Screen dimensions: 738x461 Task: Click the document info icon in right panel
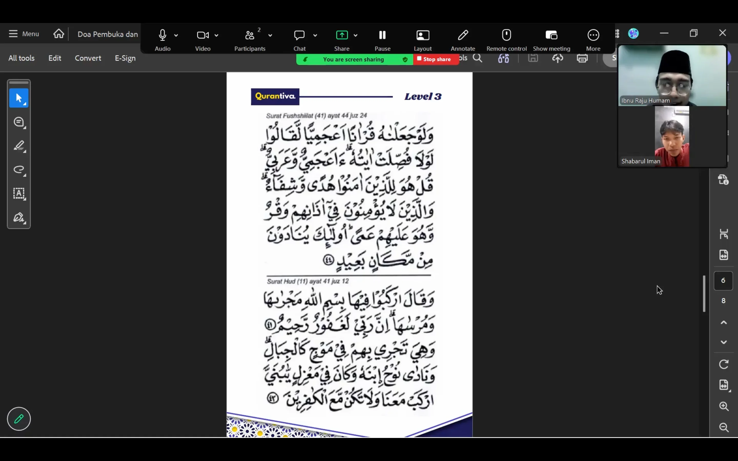[724, 179]
